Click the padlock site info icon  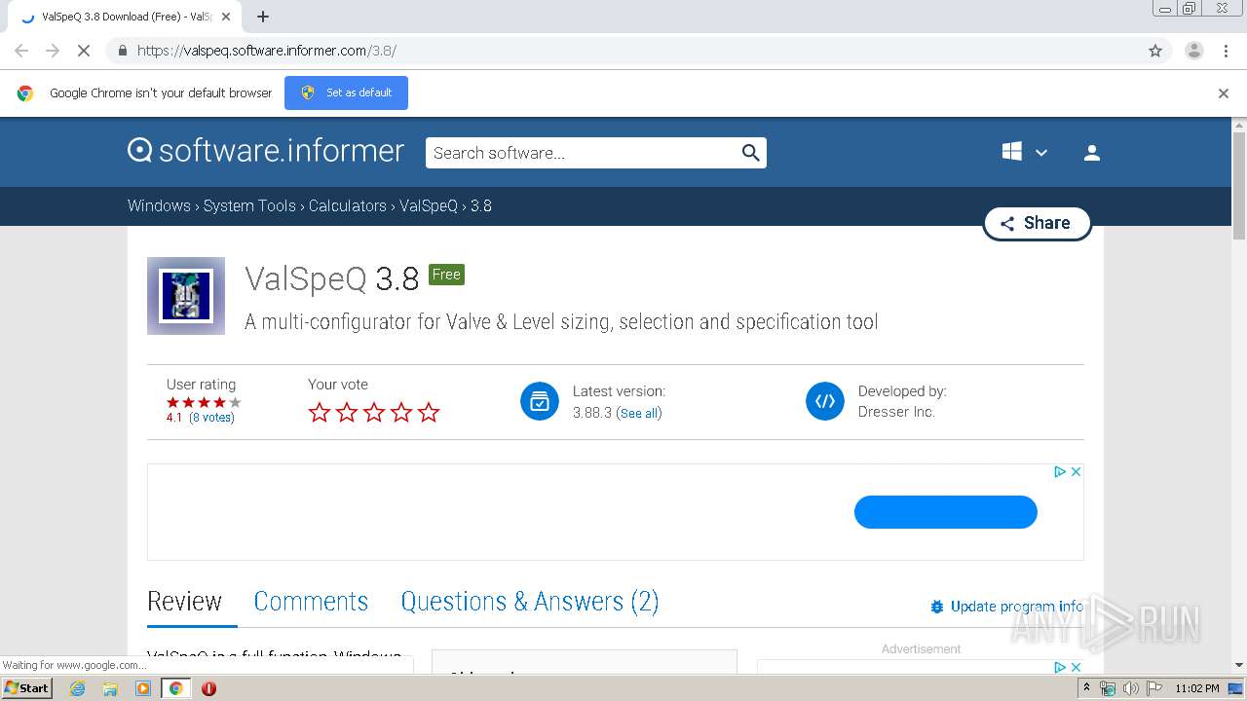point(122,51)
